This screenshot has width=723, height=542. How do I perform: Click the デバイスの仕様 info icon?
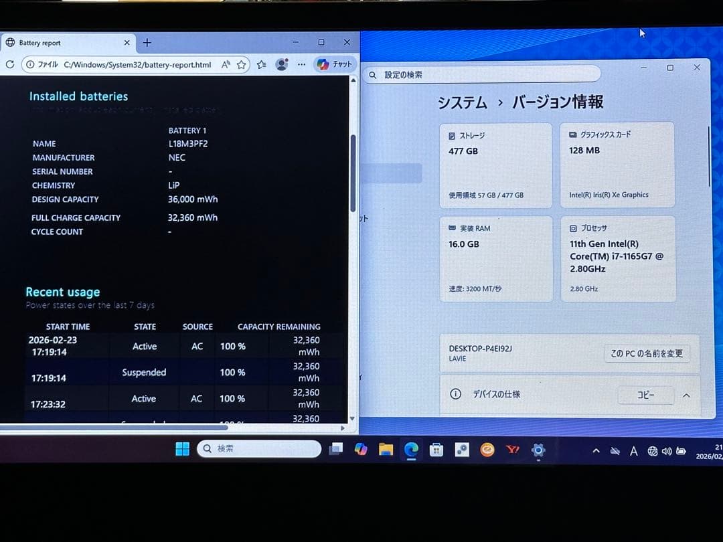(x=455, y=393)
